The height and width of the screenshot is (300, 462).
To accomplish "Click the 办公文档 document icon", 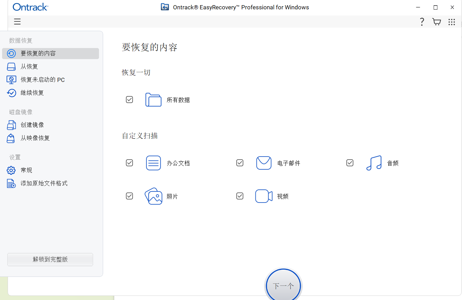I will coord(153,163).
